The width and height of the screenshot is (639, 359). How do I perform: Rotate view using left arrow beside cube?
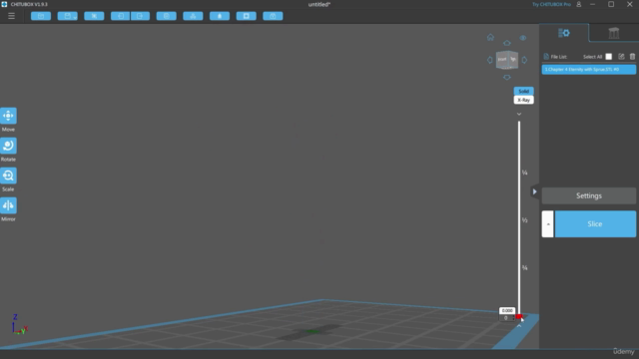pos(490,60)
